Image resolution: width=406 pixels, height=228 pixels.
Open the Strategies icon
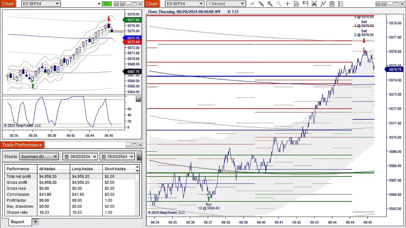point(323,4)
